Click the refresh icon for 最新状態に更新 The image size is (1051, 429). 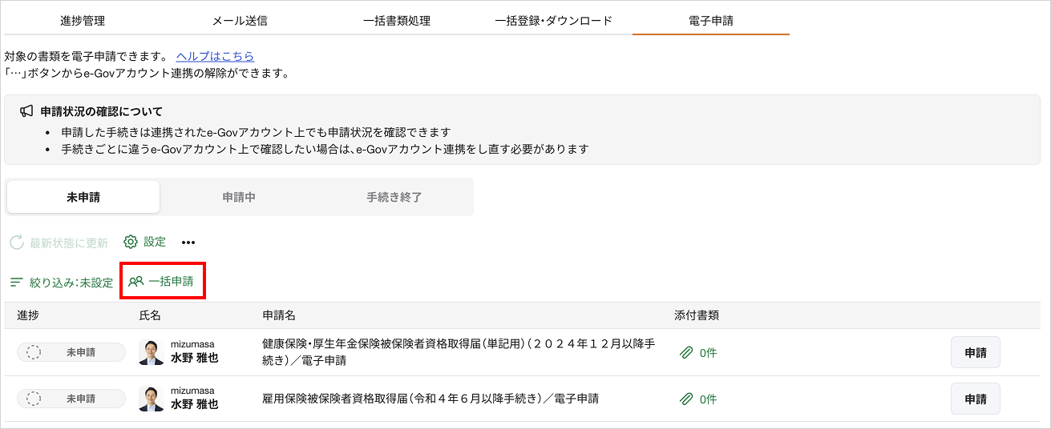click(x=17, y=243)
